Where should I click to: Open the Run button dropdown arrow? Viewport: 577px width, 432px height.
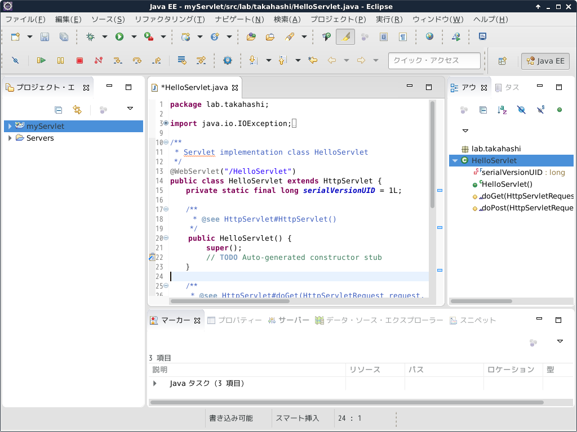[134, 37]
